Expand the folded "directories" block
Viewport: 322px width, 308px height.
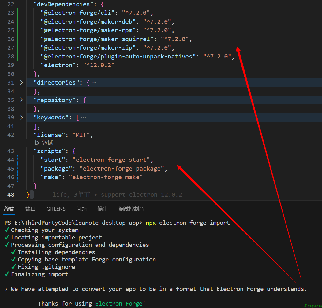[x=21, y=83]
